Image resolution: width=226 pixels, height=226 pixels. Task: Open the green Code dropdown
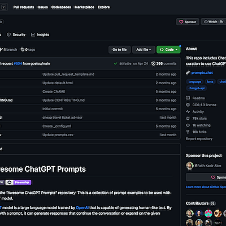click(x=168, y=50)
